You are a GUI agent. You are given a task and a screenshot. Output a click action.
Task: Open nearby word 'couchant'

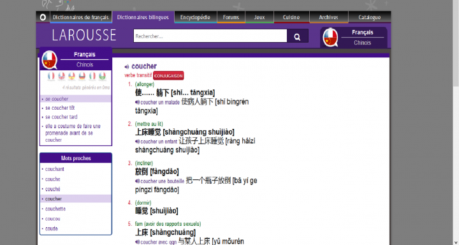(x=54, y=169)
